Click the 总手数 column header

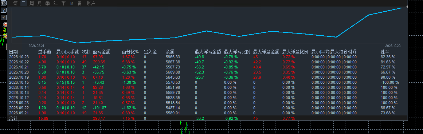45,52
